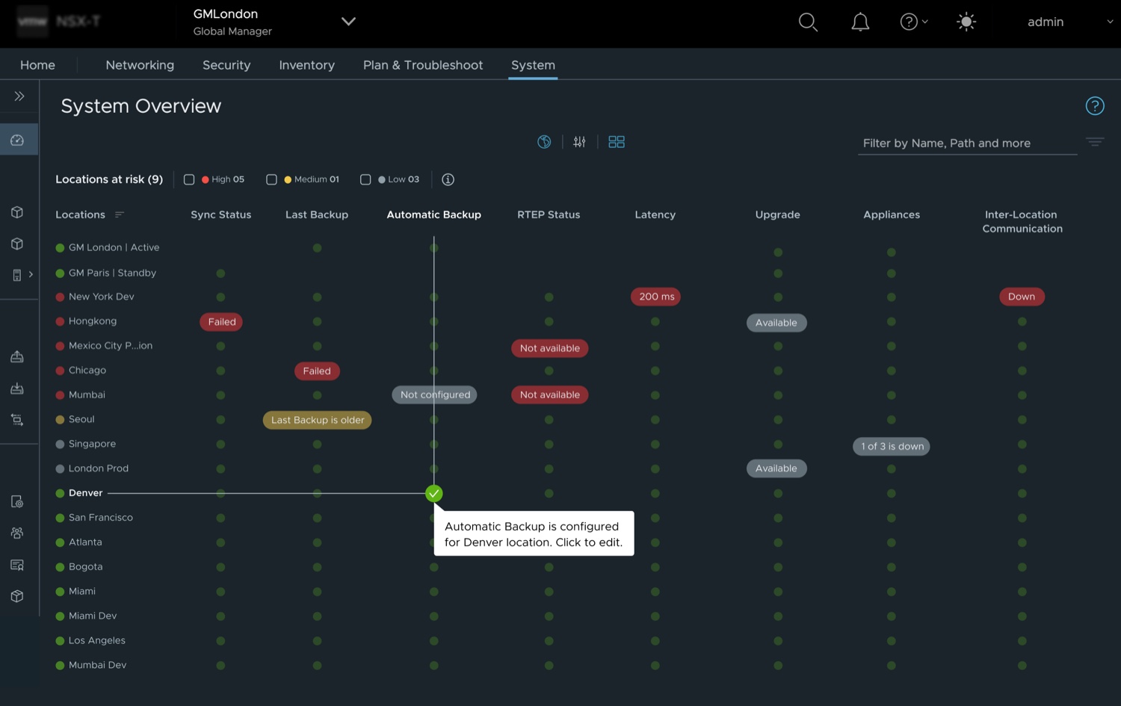This screenshot has width=1121, height=706.
Task: Select the Mumbai Dev location
Action: tap(97, 665)
